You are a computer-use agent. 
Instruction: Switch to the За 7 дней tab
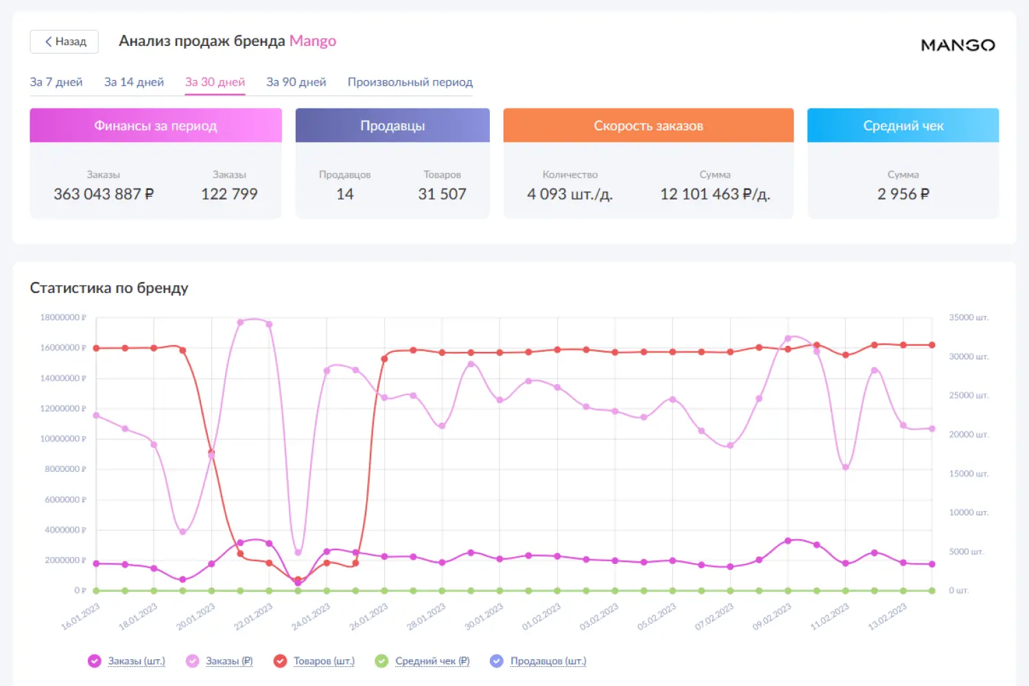tap(56, 82)
